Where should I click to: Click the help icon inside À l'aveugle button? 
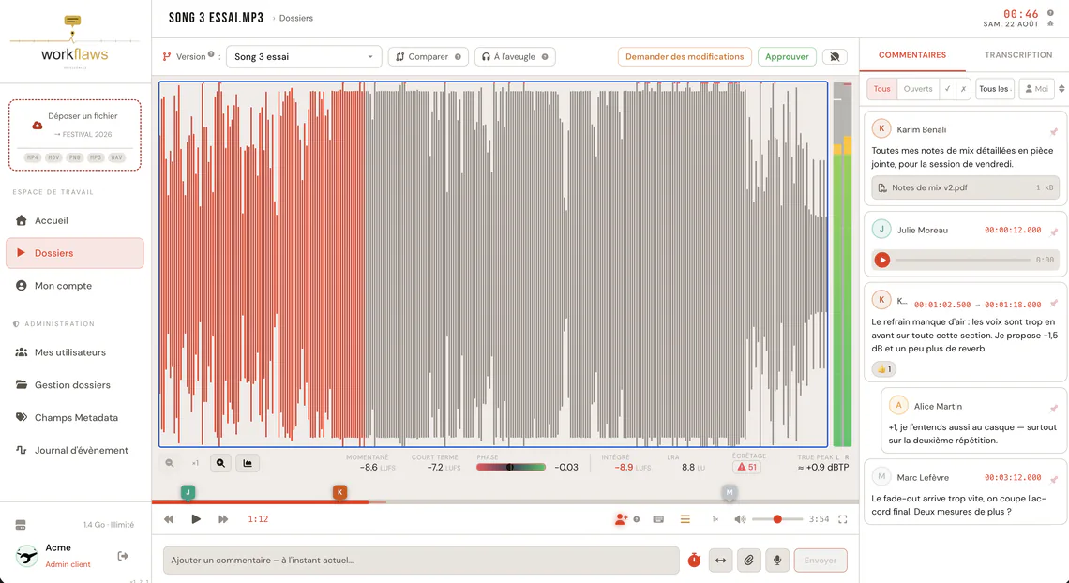[x=545, y=57]
